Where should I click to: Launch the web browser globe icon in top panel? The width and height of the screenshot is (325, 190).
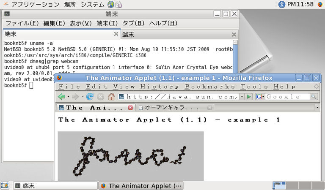111,4
